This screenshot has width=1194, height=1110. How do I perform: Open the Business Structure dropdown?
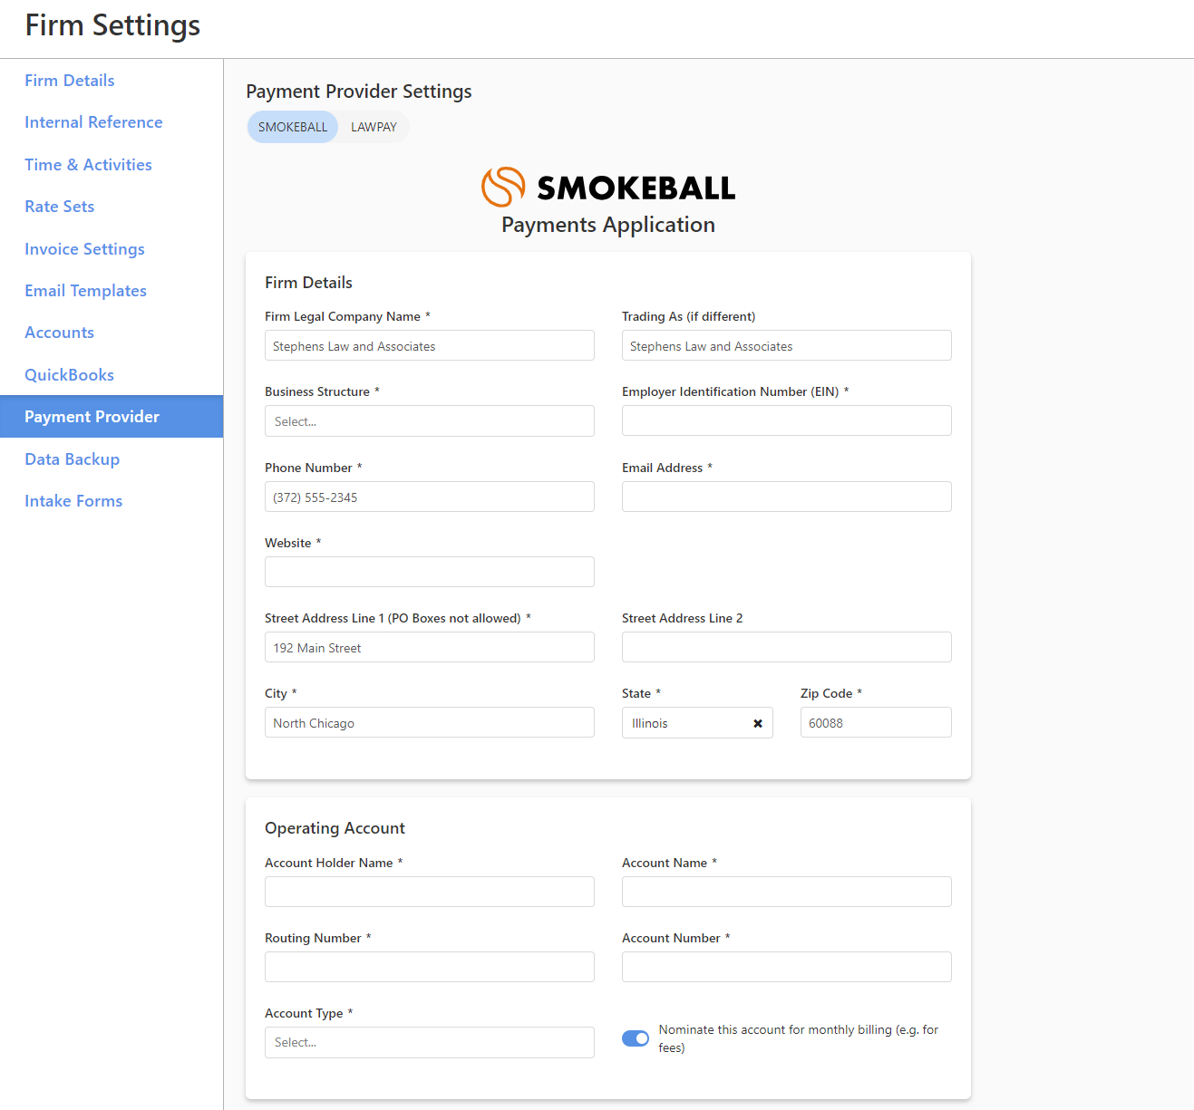point(430,421)
